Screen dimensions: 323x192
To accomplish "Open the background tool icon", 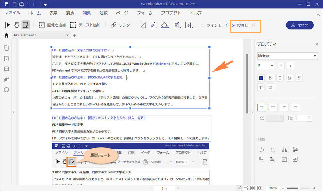I will click(x=165, y=25).
